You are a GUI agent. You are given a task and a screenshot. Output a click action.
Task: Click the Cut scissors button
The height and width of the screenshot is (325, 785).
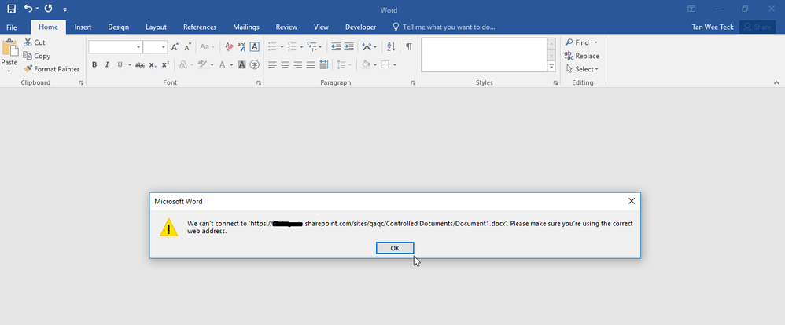[35, 42]
